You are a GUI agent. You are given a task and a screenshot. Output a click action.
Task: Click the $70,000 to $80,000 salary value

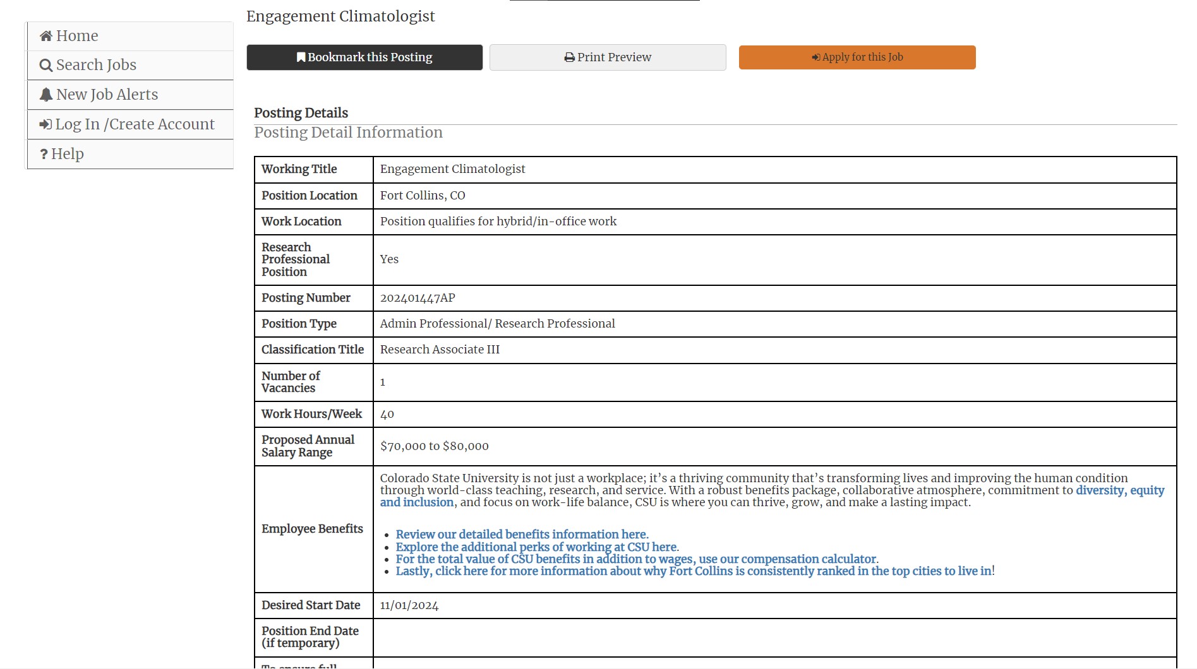click(x=434, y=446)
